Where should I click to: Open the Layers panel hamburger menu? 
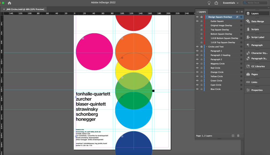coord(242,12)
